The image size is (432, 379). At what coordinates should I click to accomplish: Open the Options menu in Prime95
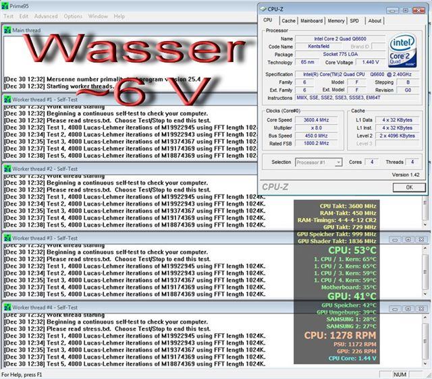pyautogui.click(x=73, y=16)
